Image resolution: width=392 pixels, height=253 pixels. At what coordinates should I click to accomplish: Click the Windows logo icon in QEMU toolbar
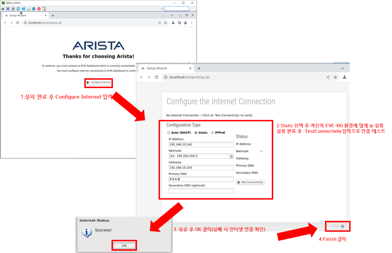pos(23,9)
